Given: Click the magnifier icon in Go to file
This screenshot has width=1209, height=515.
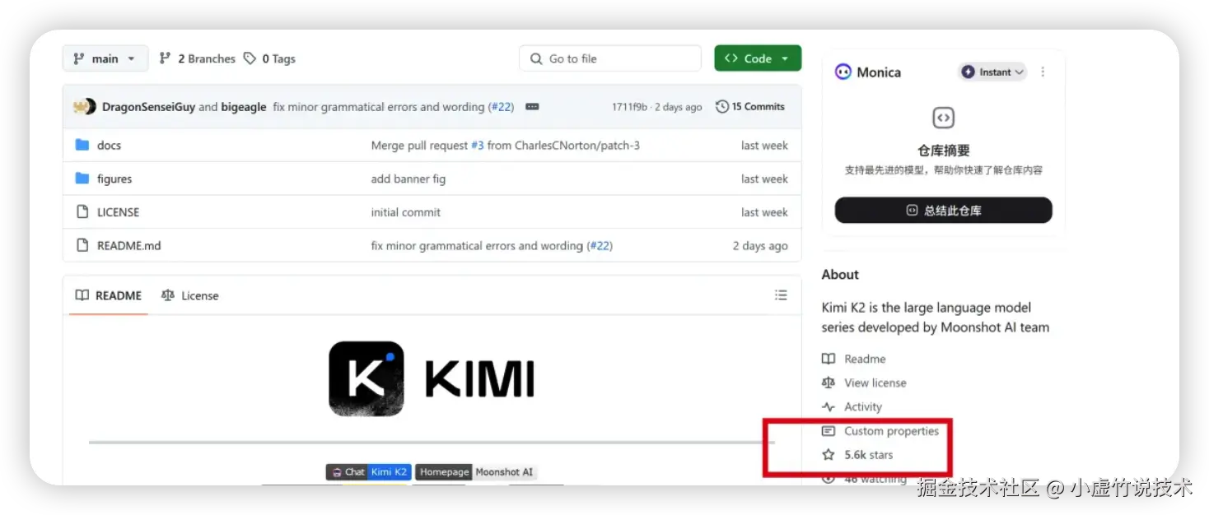Looking at the screenshot, I should pyautogui.click(x=536, y=59).
